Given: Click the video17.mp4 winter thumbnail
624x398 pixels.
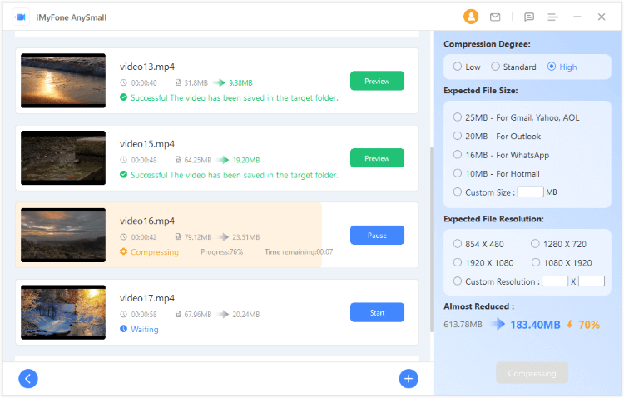Looking at the screenshot, I should tap(63, 312).
